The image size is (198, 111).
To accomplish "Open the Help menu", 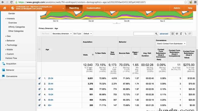I will tap(190, 8).
